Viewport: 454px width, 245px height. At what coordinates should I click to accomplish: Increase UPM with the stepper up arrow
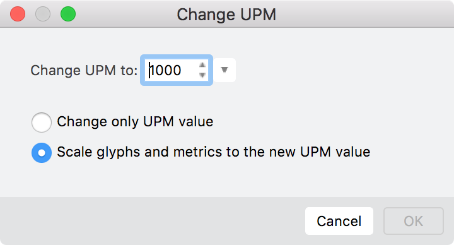202,65
